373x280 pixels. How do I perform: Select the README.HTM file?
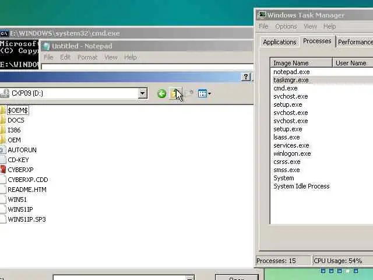(27, 190)
